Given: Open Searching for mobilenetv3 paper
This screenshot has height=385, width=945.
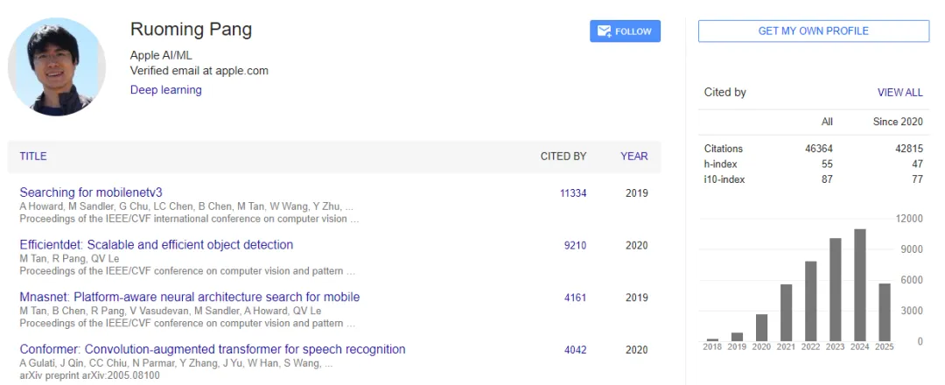Looking at the screenshot, I should click(91, 192).
